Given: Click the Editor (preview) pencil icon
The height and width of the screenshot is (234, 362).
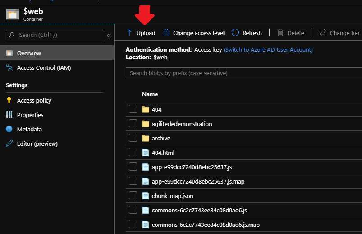Looking at the screenshot, I should (9, 144).
